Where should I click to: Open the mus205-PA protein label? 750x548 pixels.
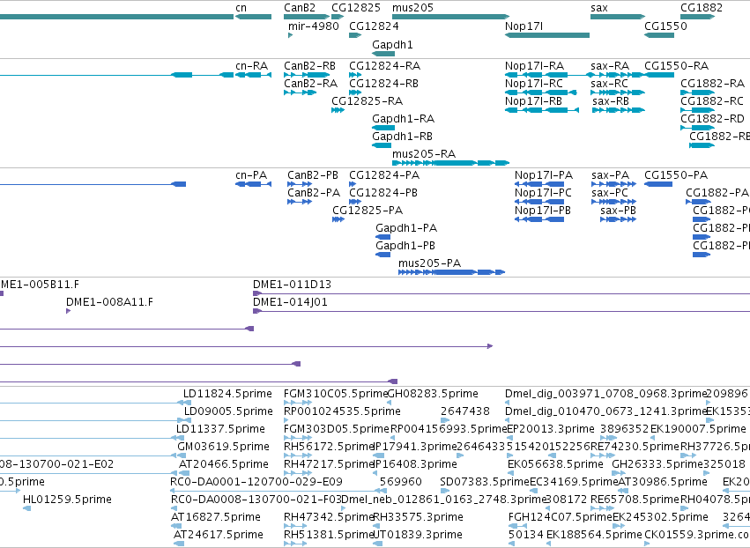pos(429,263)
